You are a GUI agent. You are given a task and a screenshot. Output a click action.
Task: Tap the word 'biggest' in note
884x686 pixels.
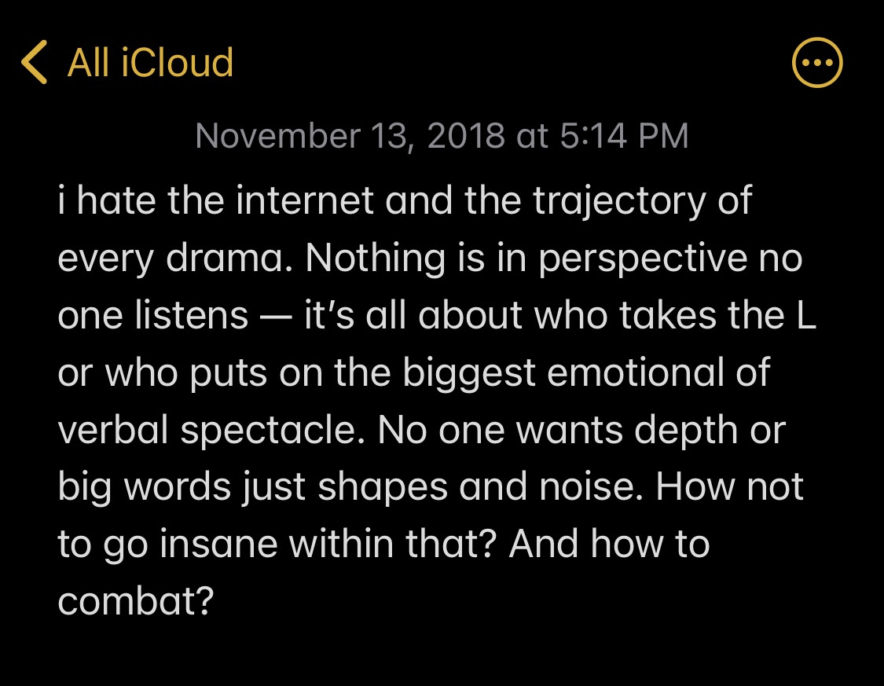click(x=469, y=374)
